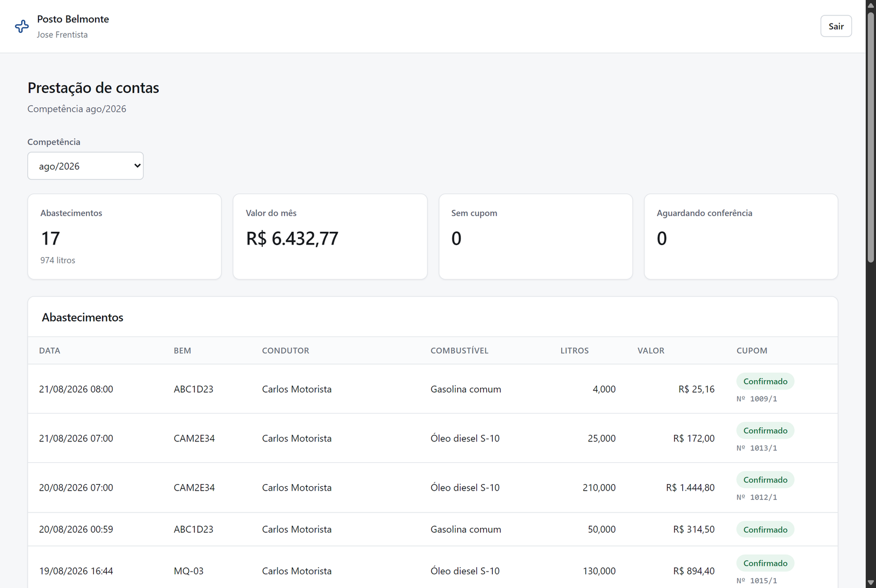
Task: Click the Prestação de contas heading
Action: tap(93, 88)
